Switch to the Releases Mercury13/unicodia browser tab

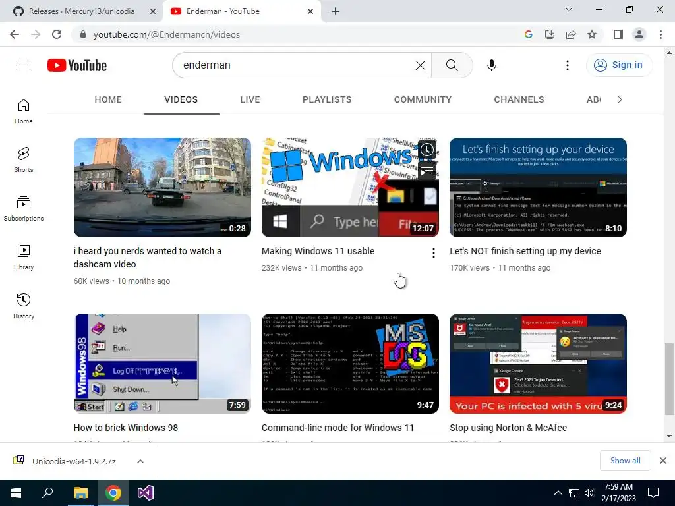(x=82, y=11)
